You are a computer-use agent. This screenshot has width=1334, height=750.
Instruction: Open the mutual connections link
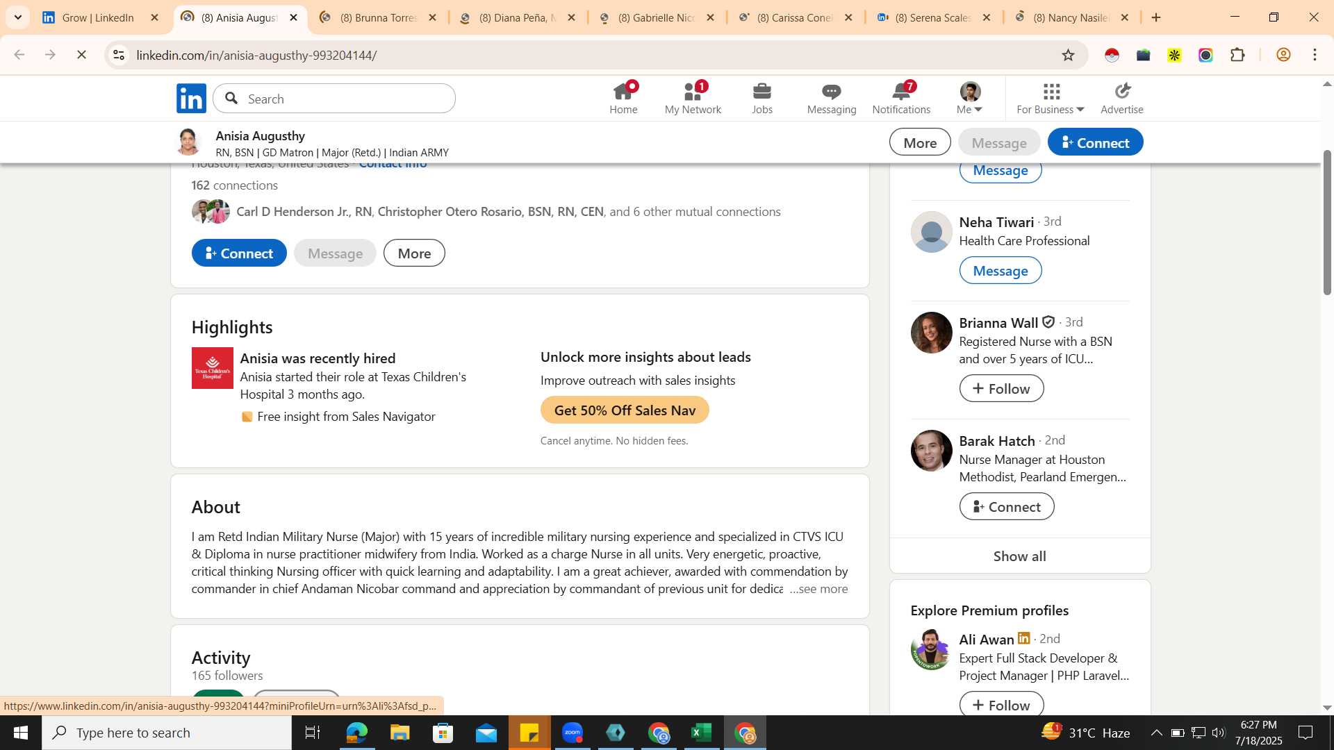508,212
